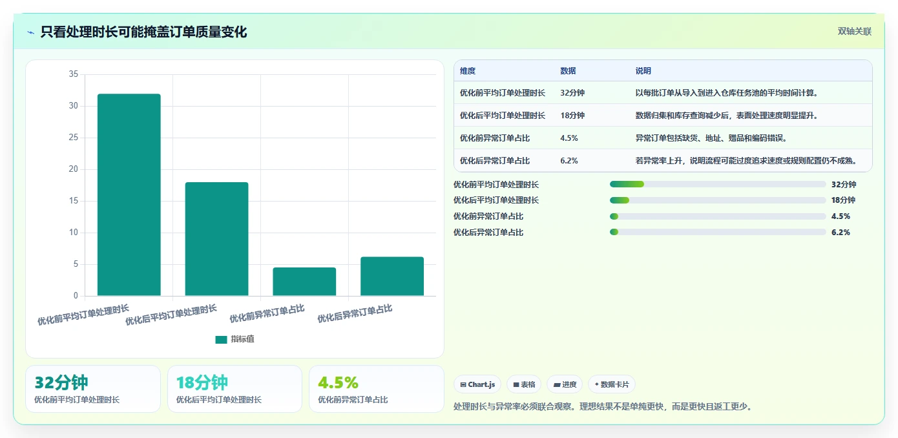Click the progress bar for 6.2%
The image size is (898, 438).
pyautogui.click(x=718, y=233)
